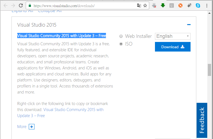Click the Visual Studio 2015 section heading
This screenshot has width=213, height=139.
pos(37,25)
